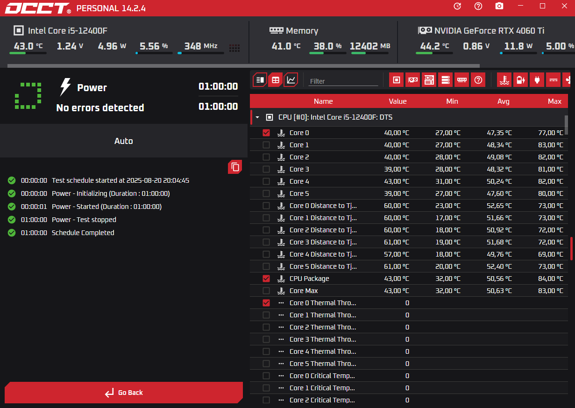Check the Core Max checkbox

266,291
